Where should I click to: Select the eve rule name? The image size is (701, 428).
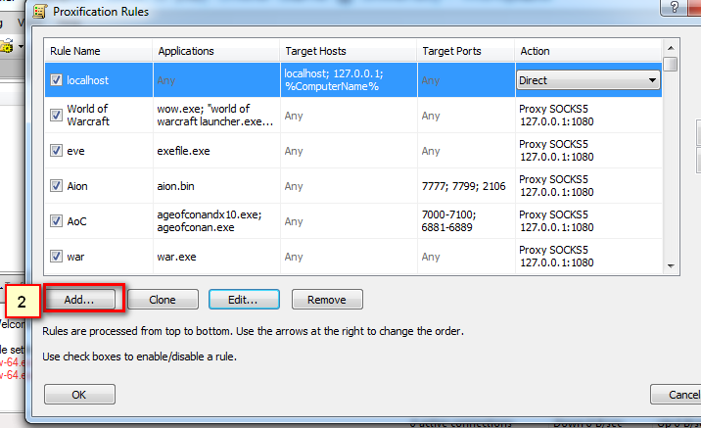[x=75, y=151]
